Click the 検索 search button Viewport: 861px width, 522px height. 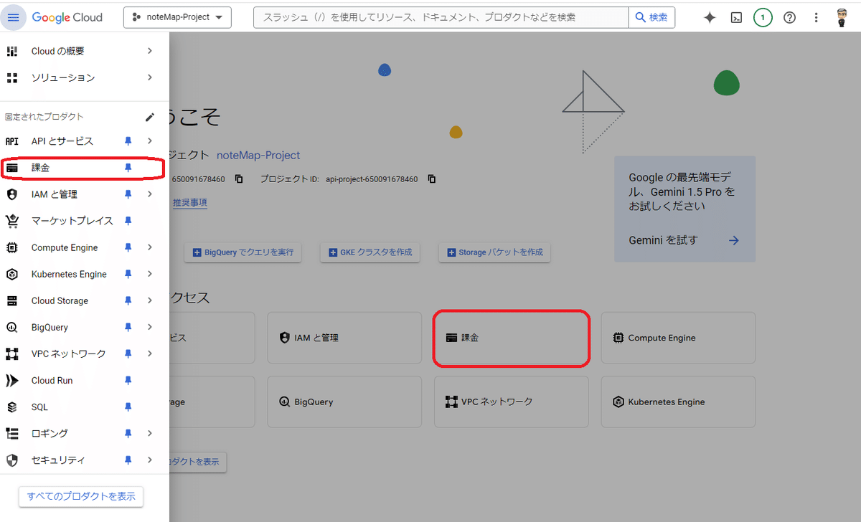coord(651,17)
